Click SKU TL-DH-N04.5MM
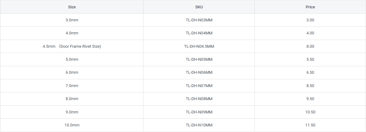This screenshot has width=366, height=132. [199, 46]
